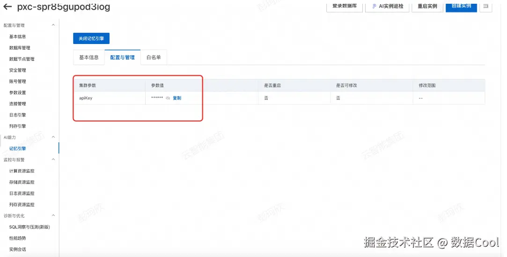The width and height of the screenshot is (507, 257).
Task: Open 基本信息 in the sidebar
Action: pos(17,37)
